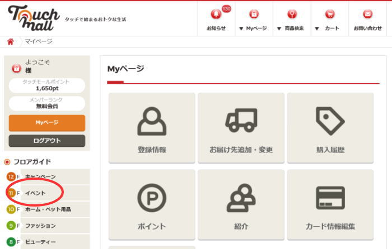This screenshot has height=249, width=392.
Task: Click the 無料会員 member rank text
Action: click(x=47, y=106)
